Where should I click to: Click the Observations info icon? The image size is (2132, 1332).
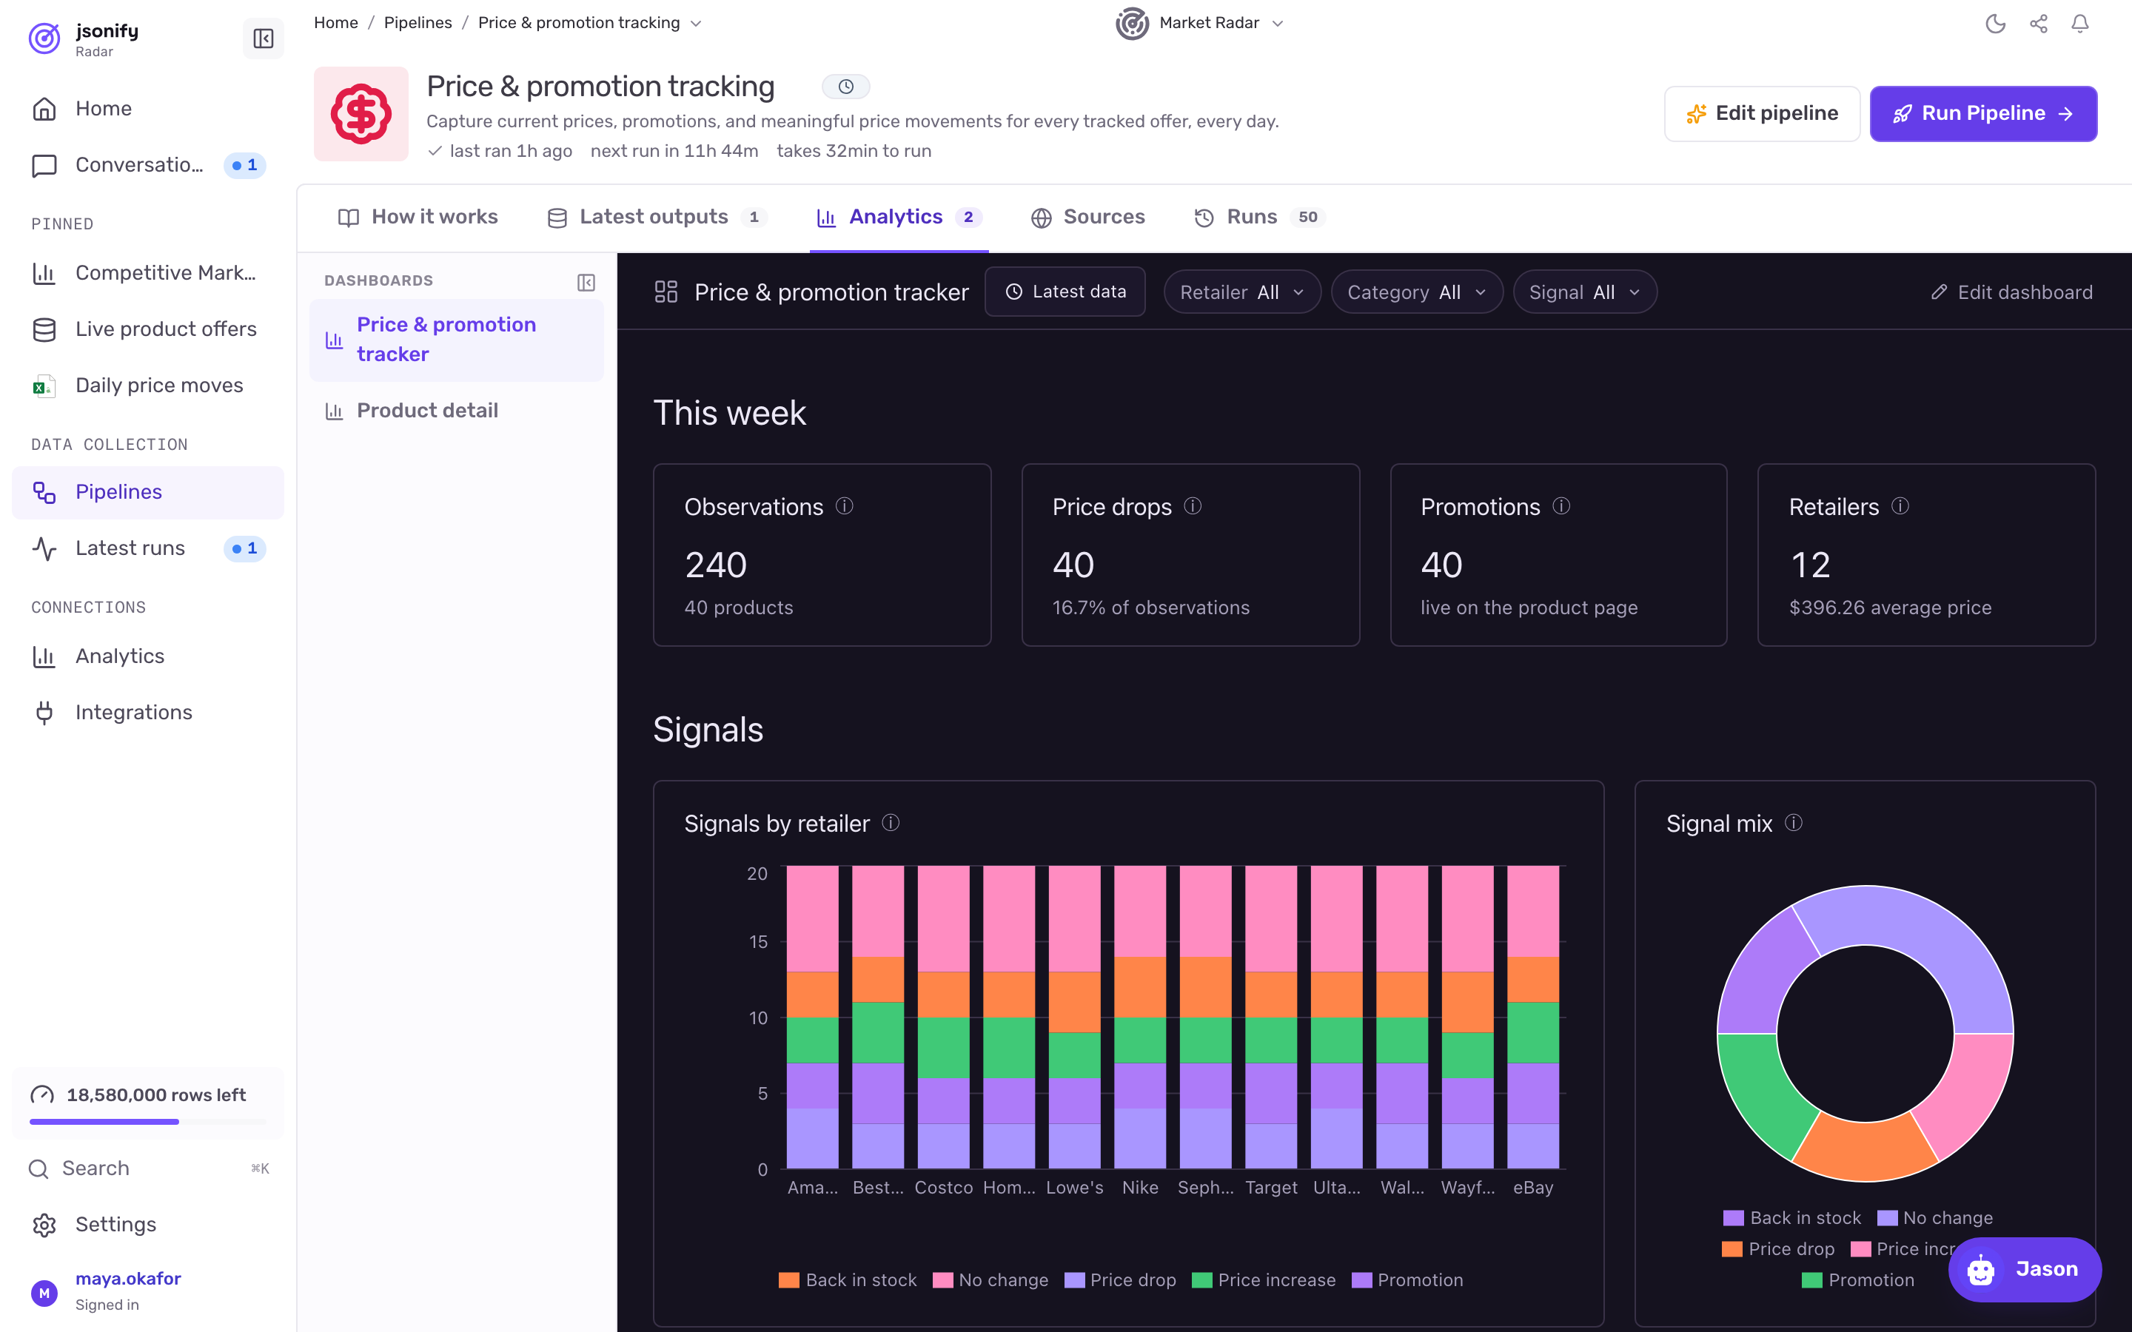tap(844, 505)
